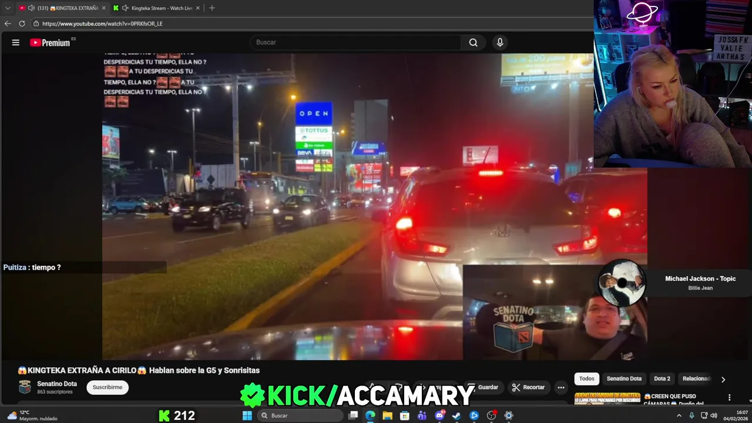Close the KINGTEKA EXTRAÑA YouTube tab
The height and width of the screenshot is (423, 752).
point(104,8)
